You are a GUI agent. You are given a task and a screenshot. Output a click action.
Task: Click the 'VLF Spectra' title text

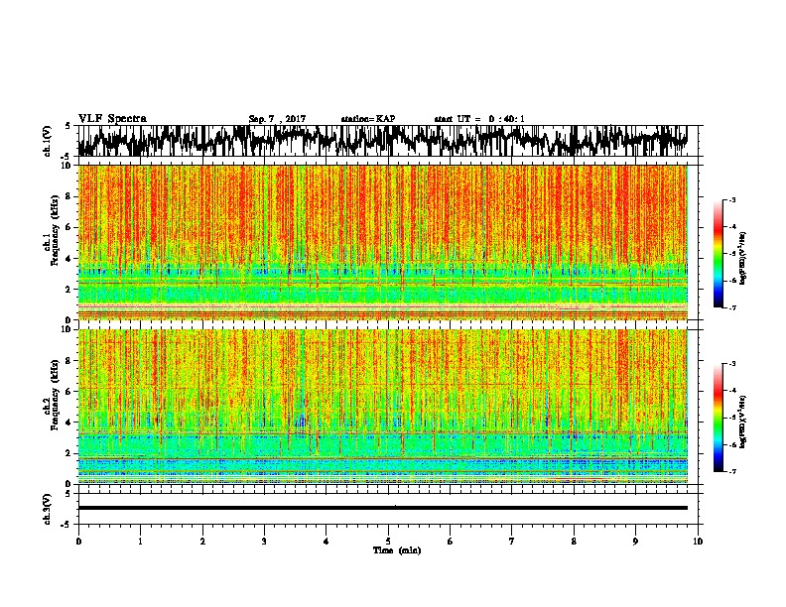[112, 119]
